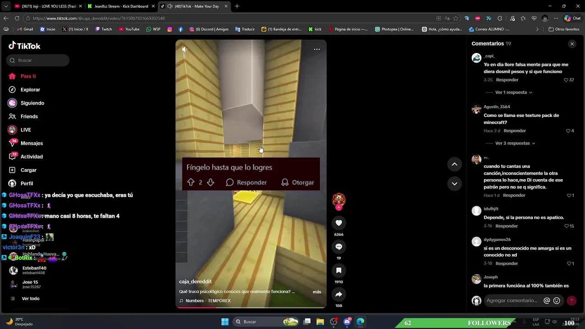585x329 pixels.
Task: Click Edge icon in taskbar
Action: tap(360, 322)
